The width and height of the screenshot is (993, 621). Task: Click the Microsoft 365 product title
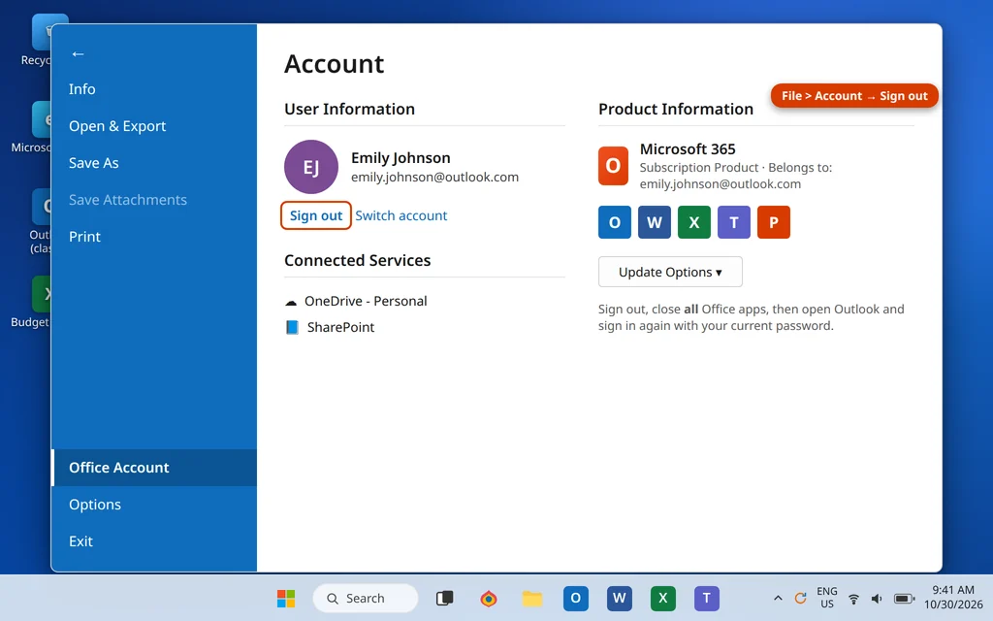point(688,149)
